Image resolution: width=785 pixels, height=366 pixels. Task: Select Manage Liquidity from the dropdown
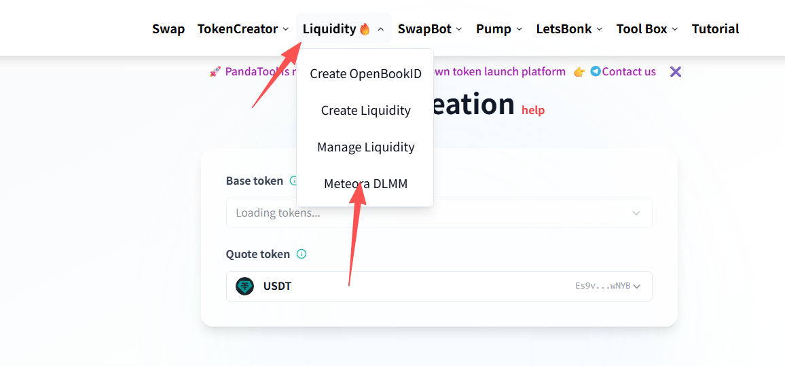tap(365, 147)
